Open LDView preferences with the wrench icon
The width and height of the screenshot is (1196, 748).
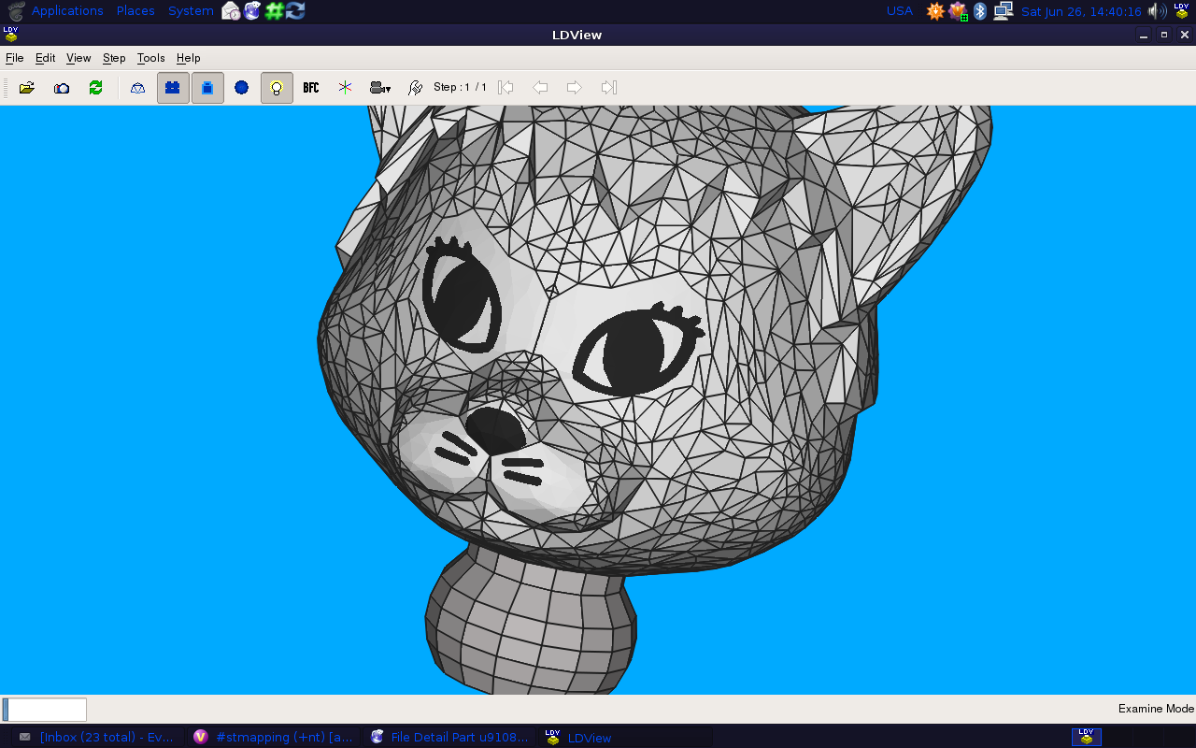(415, 87)
